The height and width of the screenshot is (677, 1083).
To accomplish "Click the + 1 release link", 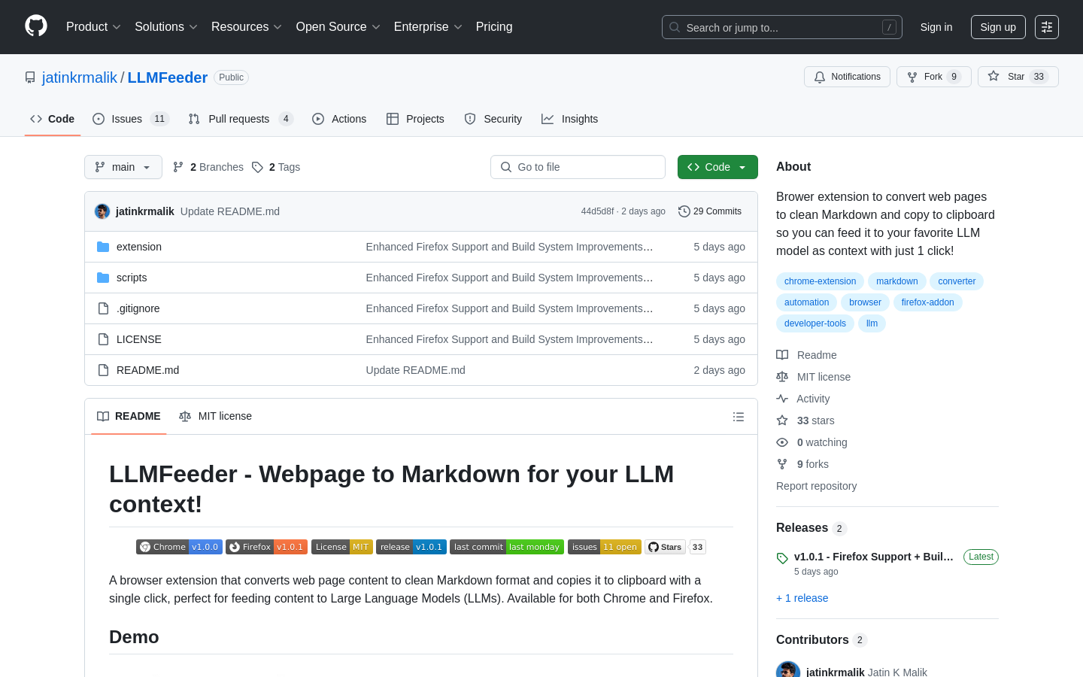I will tap(802, 598).
